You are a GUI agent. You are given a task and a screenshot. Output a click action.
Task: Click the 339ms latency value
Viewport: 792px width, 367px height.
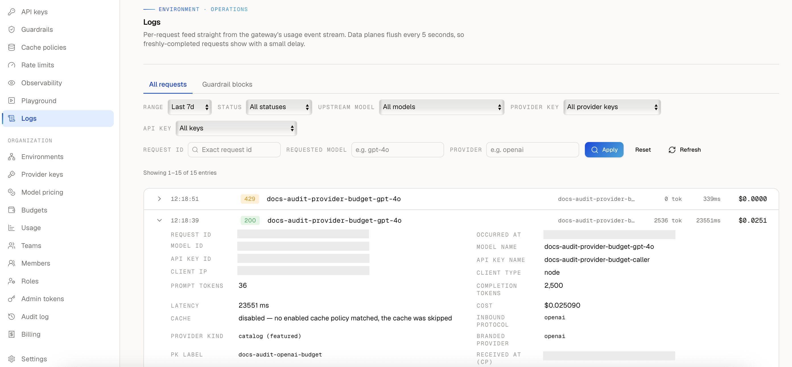point(711,199)
